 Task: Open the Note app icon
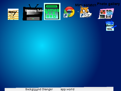point(13,14)
